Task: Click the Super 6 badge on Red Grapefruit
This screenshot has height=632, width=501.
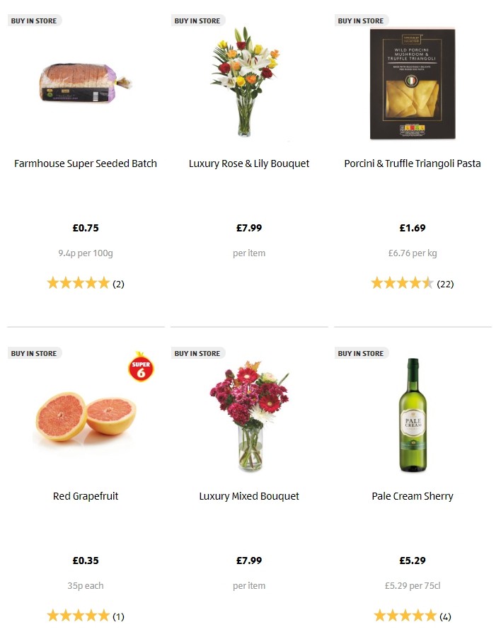Action: [141, 368]
